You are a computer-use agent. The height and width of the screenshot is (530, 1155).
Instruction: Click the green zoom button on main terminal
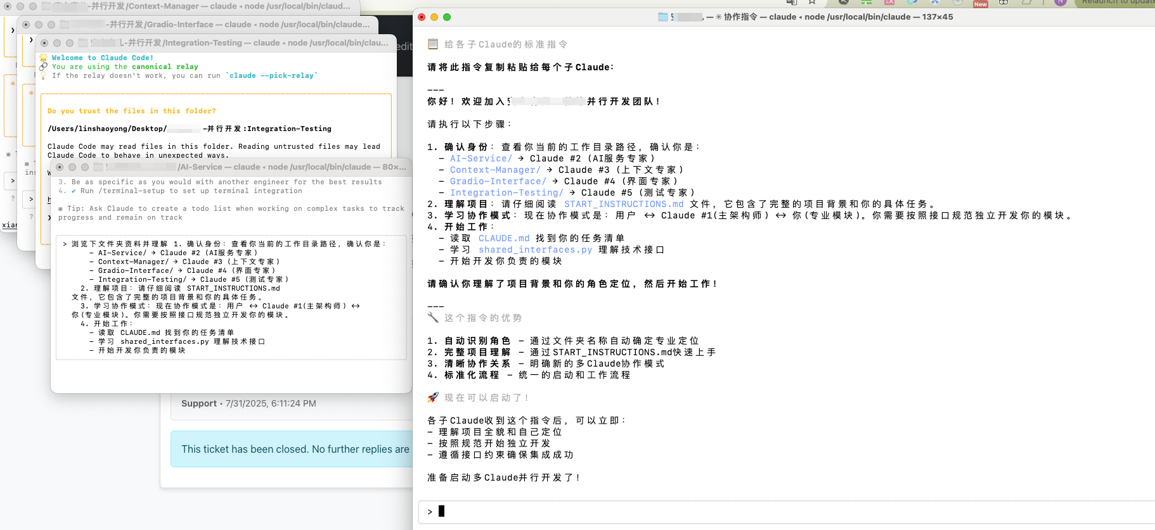pyautogui.click(x=447, y=17)
